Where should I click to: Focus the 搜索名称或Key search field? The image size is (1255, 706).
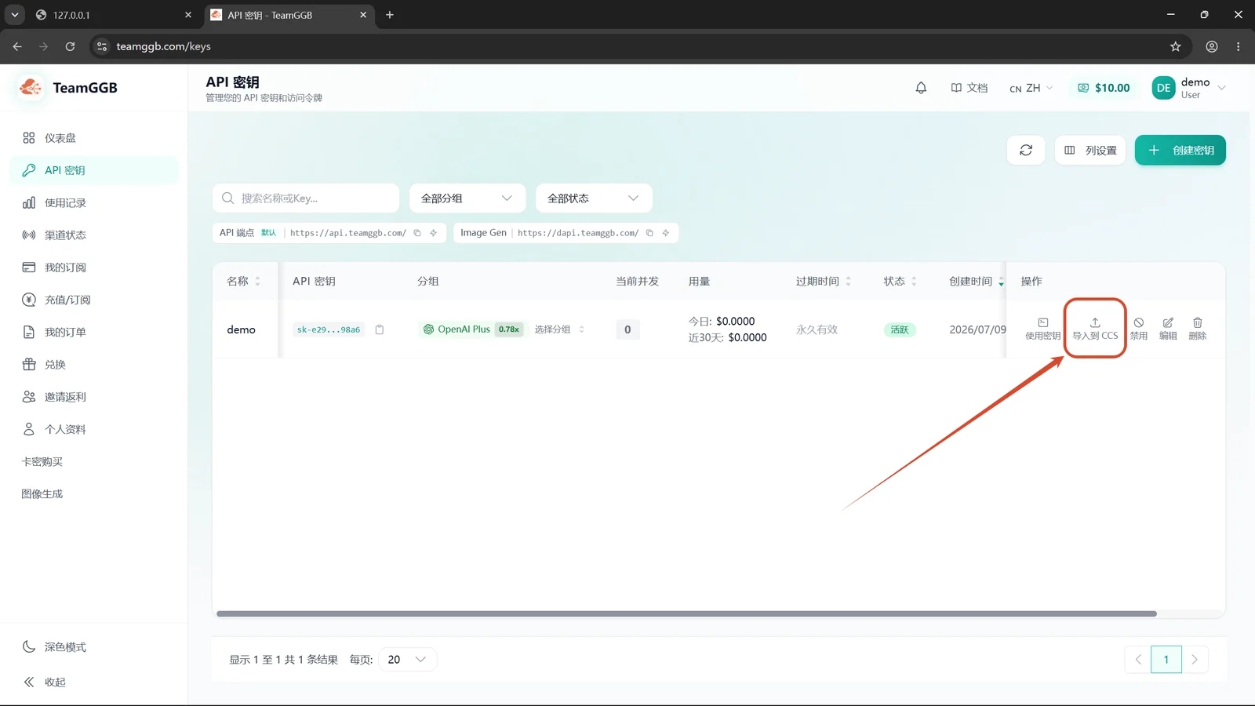[306, 198]
